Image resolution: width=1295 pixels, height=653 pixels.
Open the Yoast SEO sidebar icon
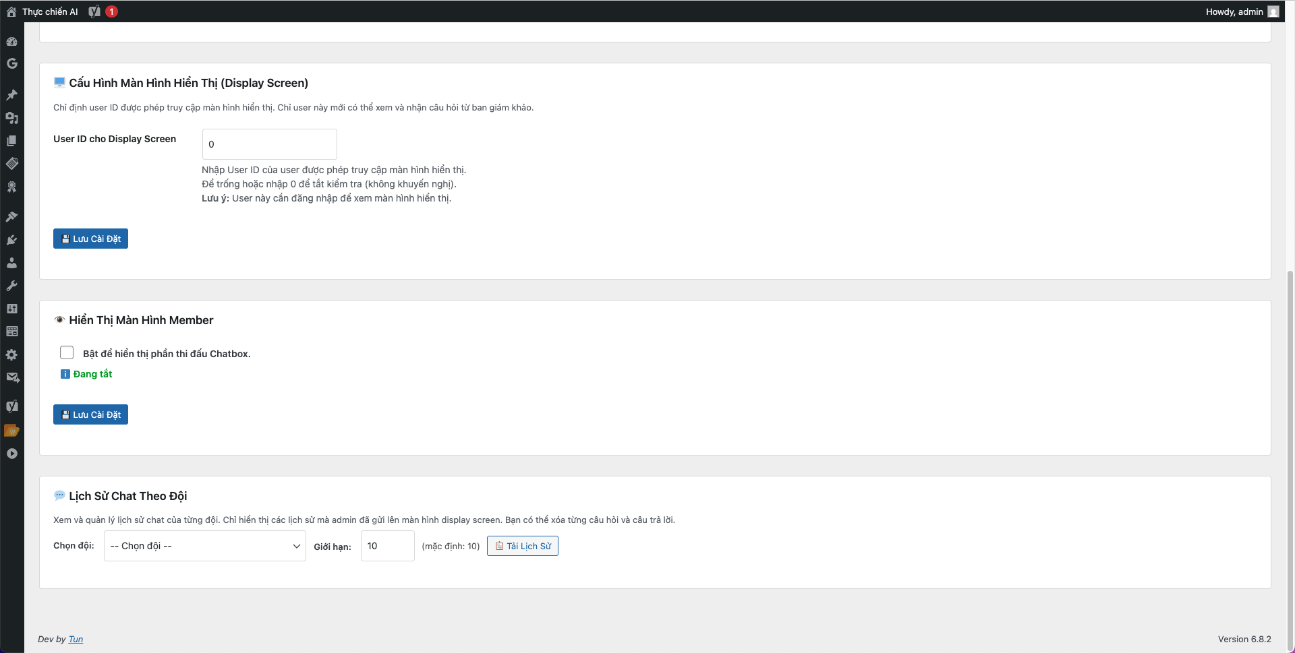[x=11, y=406]
